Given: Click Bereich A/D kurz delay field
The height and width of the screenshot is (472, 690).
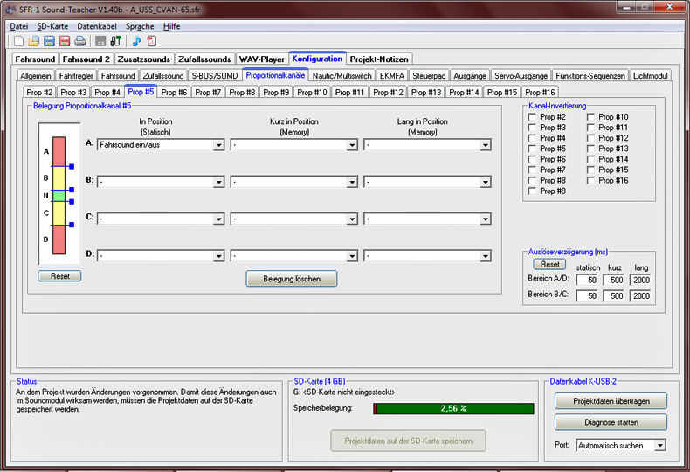Looking at the screenshot, I should 613,280.
